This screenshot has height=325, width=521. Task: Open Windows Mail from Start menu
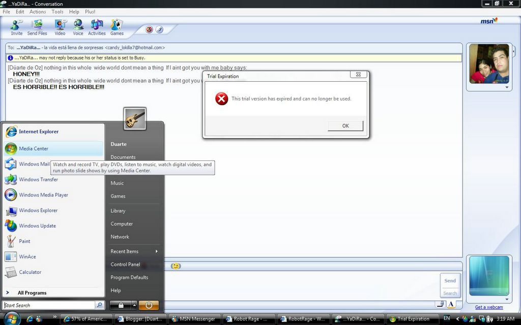tap(27, 164)
